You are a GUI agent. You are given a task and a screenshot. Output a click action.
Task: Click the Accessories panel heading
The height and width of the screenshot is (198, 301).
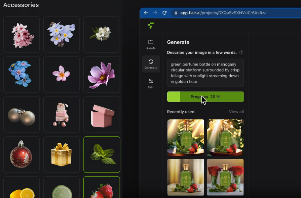click(21, 5)
